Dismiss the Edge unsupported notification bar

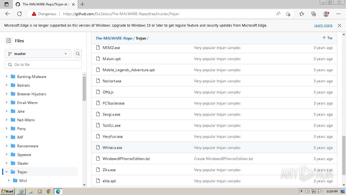(x=340, y=25)
